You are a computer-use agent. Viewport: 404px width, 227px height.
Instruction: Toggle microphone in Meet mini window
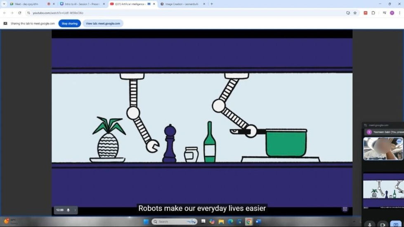[x=370, y=225]
